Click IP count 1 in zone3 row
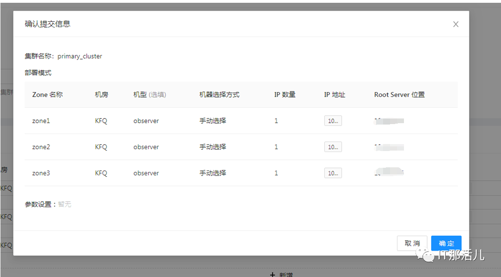The image size is (501, 277). point(276,173)
